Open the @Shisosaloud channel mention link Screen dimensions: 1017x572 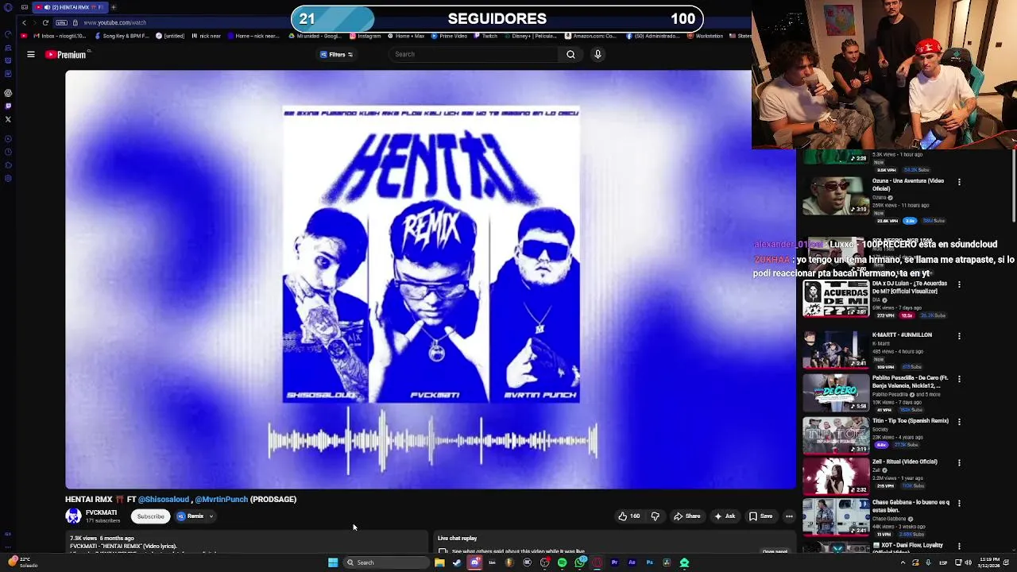tap(164, 500)
